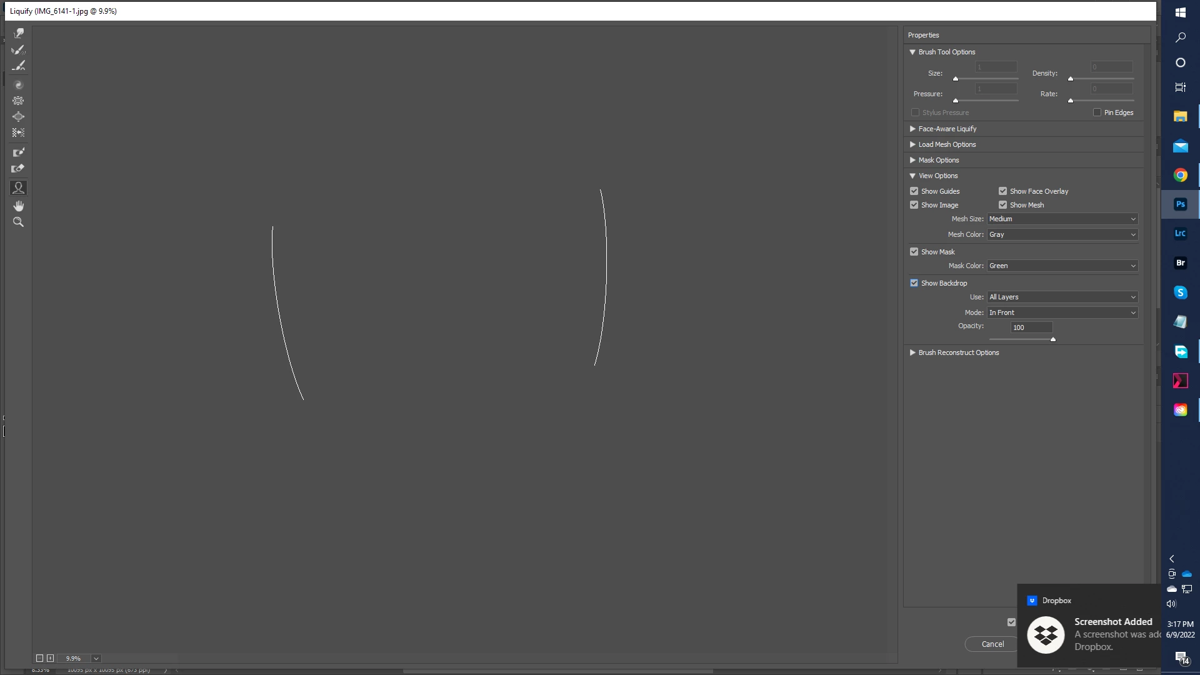Toggle Show Mesh checkbox
The height and width of the screenshot is (675, 1200).
tap(1003, 205)
